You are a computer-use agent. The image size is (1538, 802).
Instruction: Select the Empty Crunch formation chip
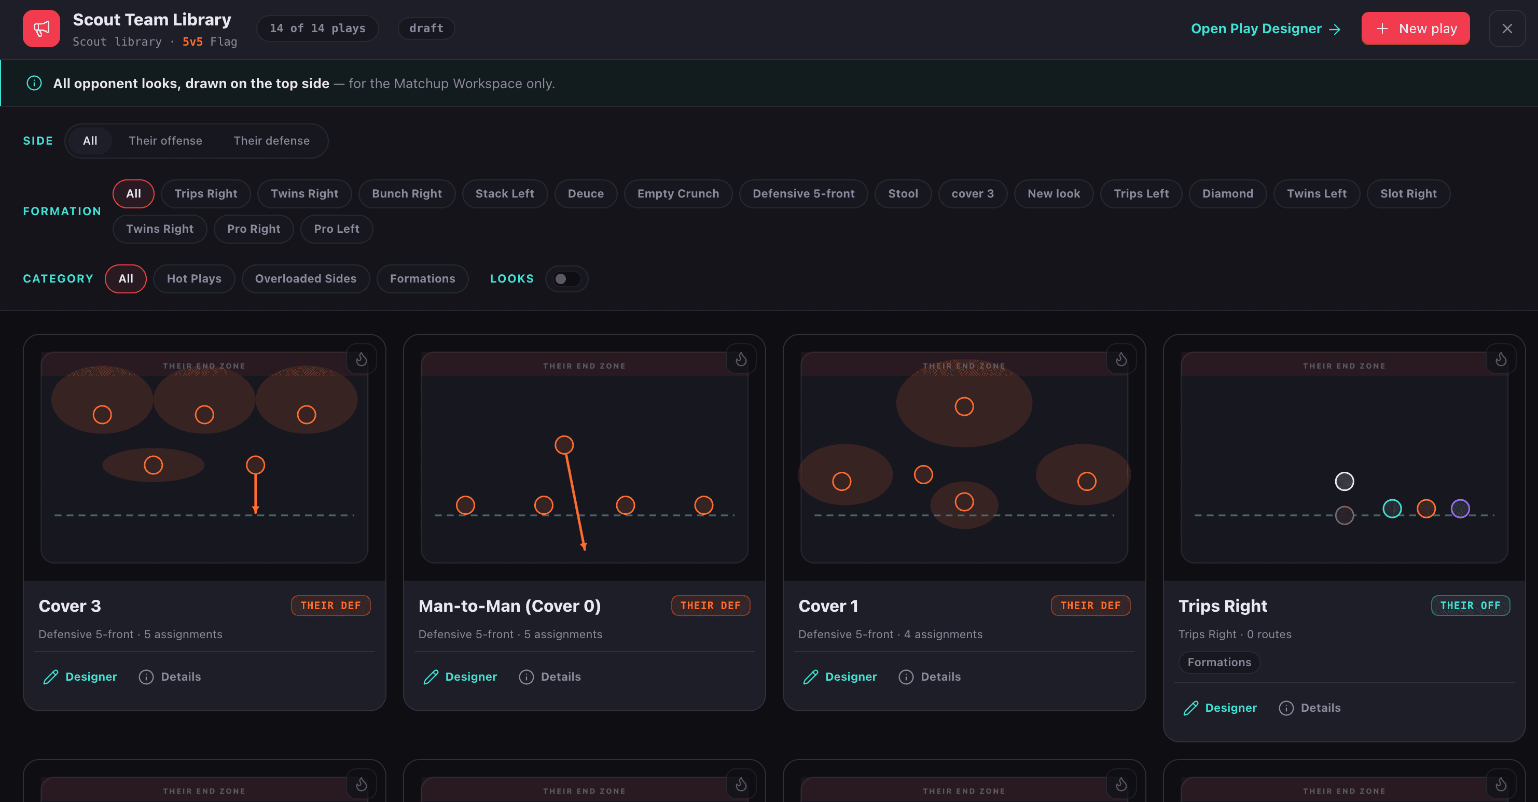tap(678, 194)
